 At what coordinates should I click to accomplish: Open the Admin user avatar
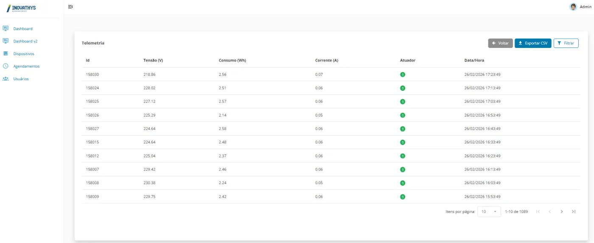pos(573,7)
